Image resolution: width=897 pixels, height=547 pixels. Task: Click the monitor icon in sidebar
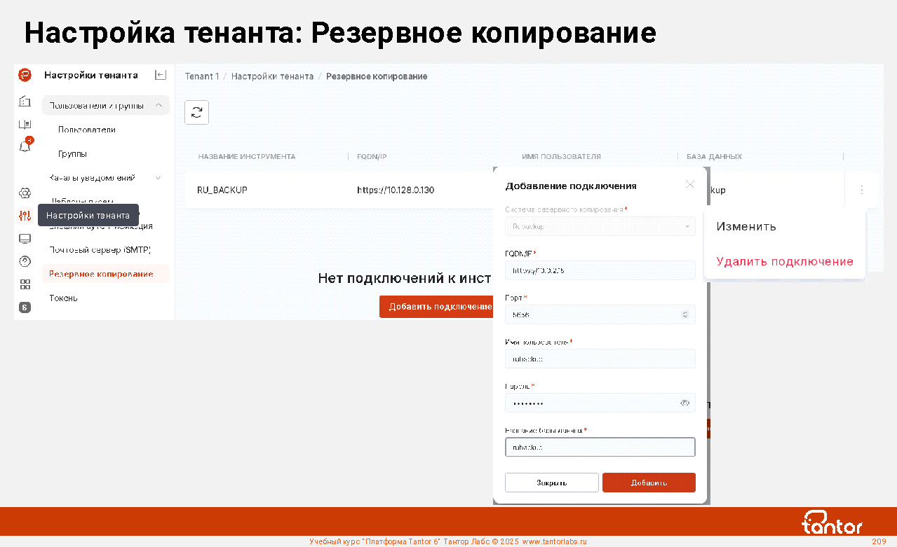25,239
